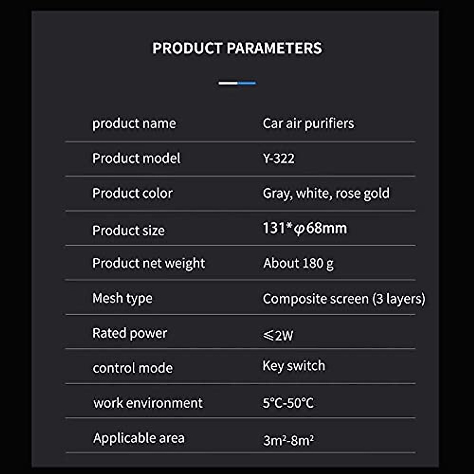474x474 pixels.
Task: Select the "Product size" label
Action: [x=128, y=230]
